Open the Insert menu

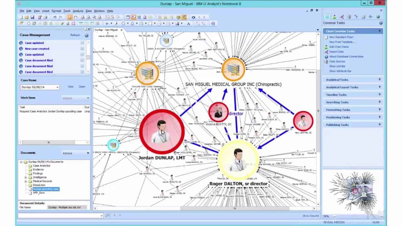pos(46,11)
